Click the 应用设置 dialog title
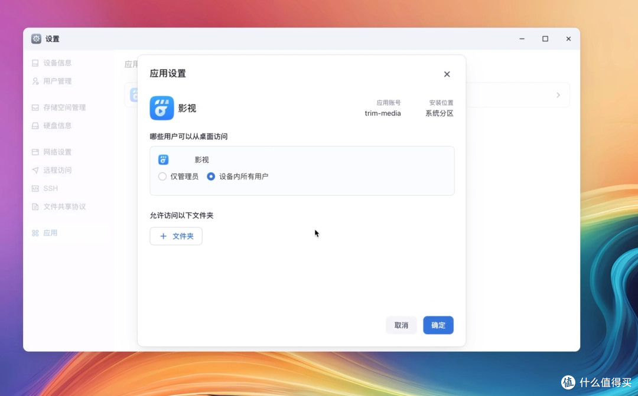This screenshot has height=396, width=638. (x=168, y=74)
